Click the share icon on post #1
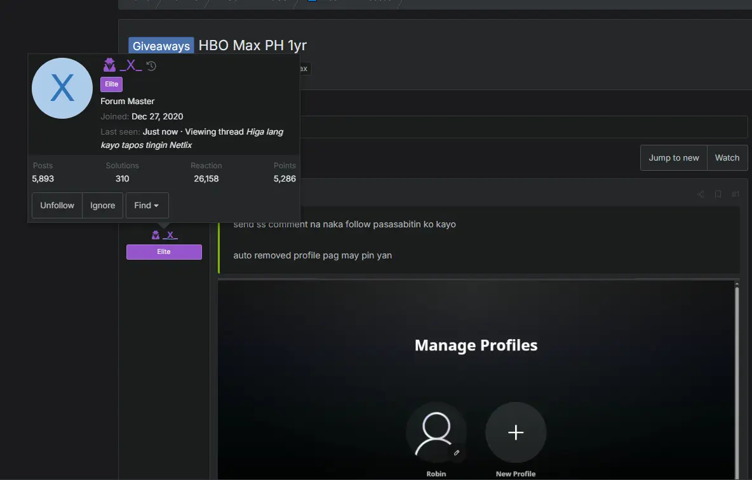 [x=701, y=194]
